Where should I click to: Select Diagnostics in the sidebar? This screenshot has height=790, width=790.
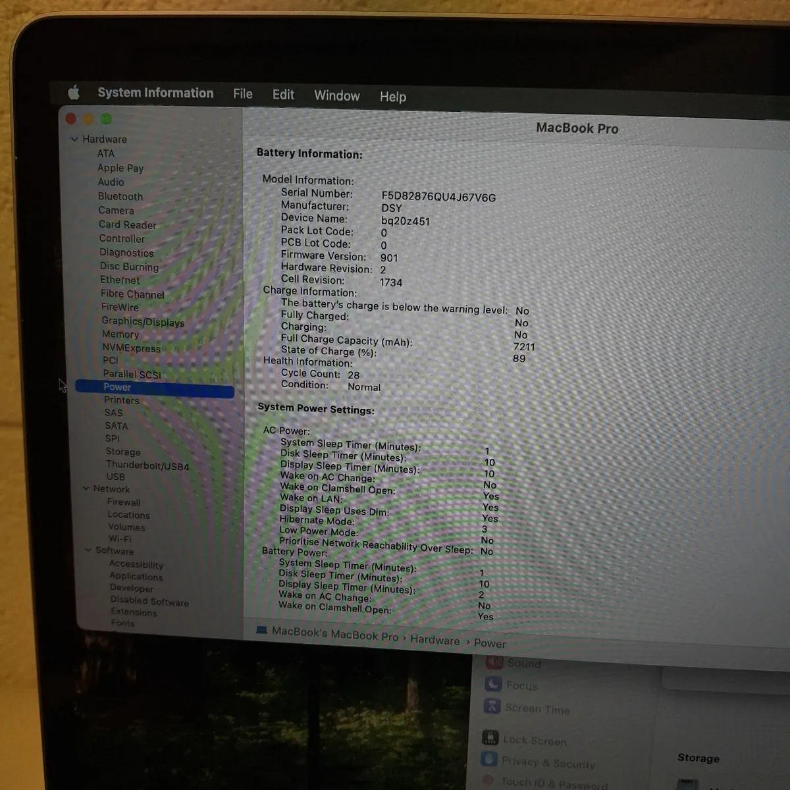pyautogui.click(x=126, y=252)
